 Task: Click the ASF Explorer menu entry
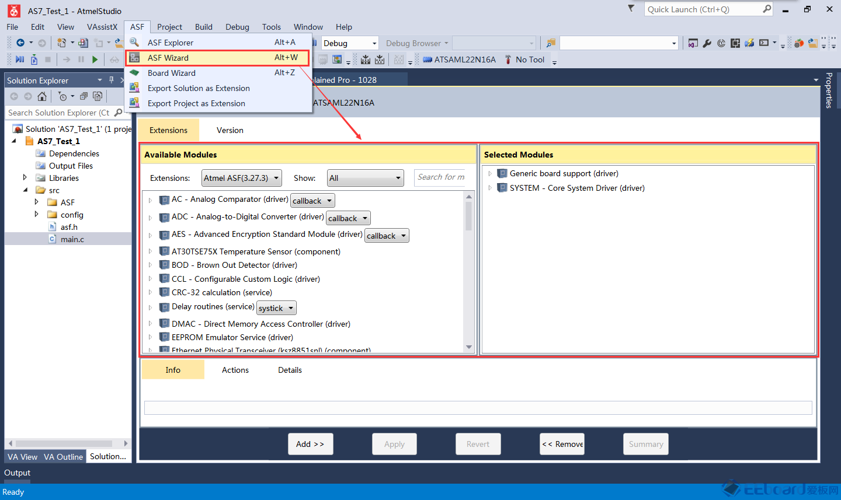coord(170,43)
